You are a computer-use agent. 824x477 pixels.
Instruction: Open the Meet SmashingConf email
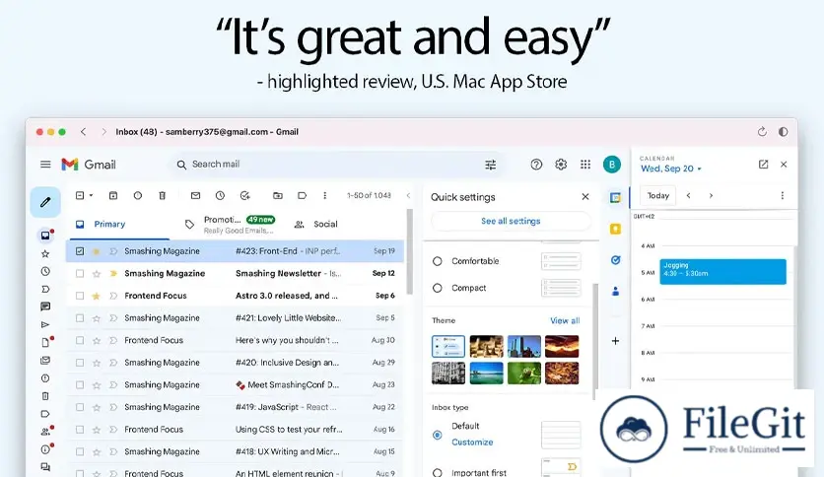click(x=235, y=385)
